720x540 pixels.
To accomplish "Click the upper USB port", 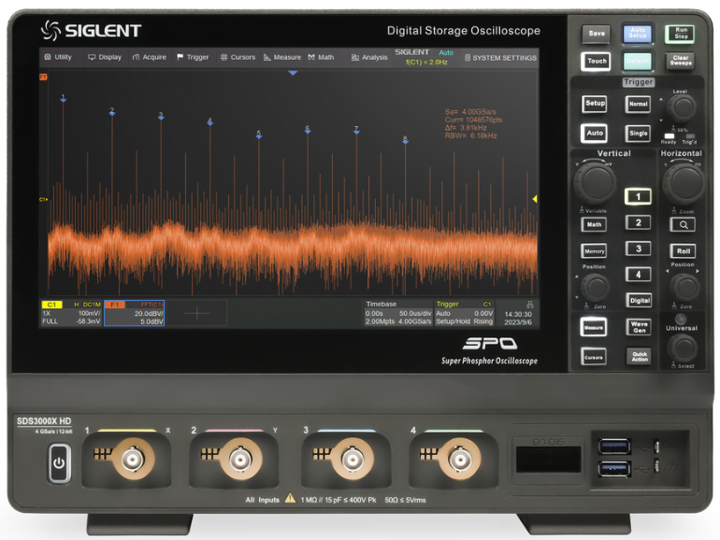I will [x=614, y=446].
